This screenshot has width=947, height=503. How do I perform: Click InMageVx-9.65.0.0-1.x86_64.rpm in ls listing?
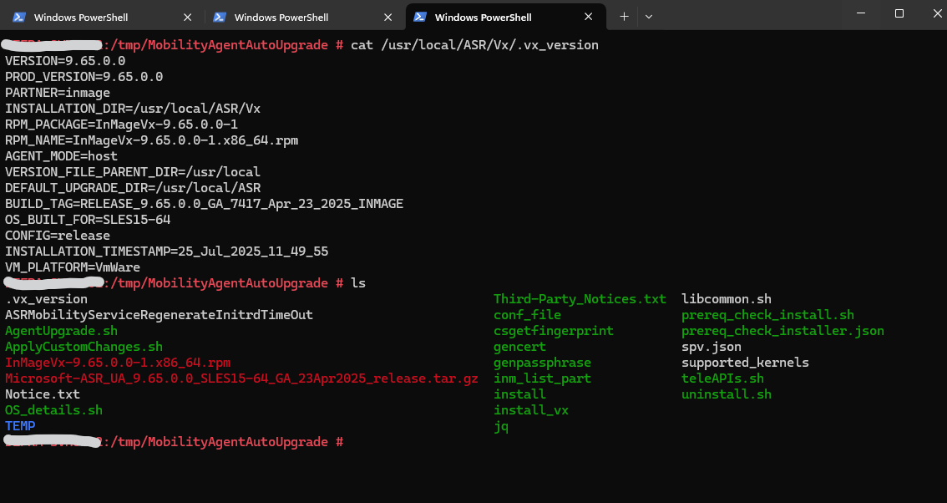tap(118, 363)
